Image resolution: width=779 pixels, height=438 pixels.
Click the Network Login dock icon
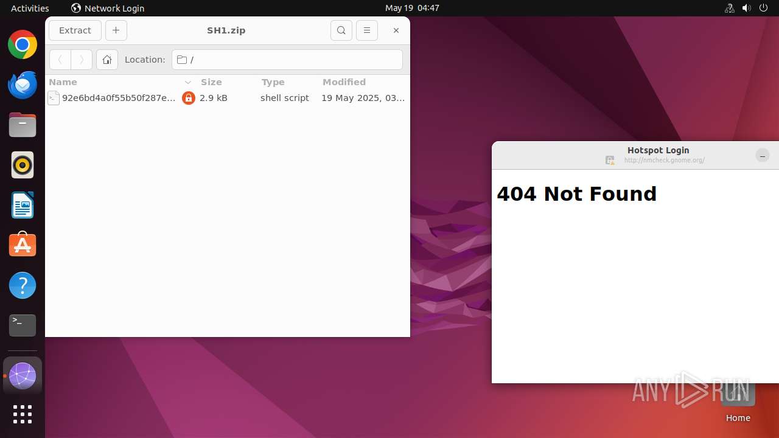23,376
